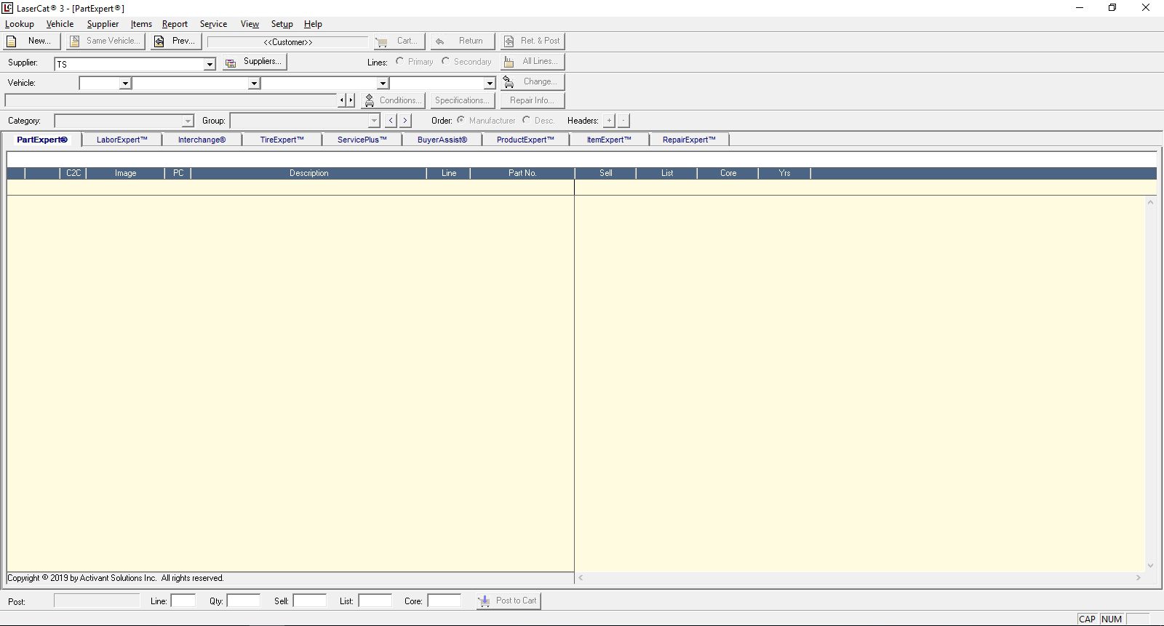
Task: Open the Prev lookup button
Action: [175, 41]
